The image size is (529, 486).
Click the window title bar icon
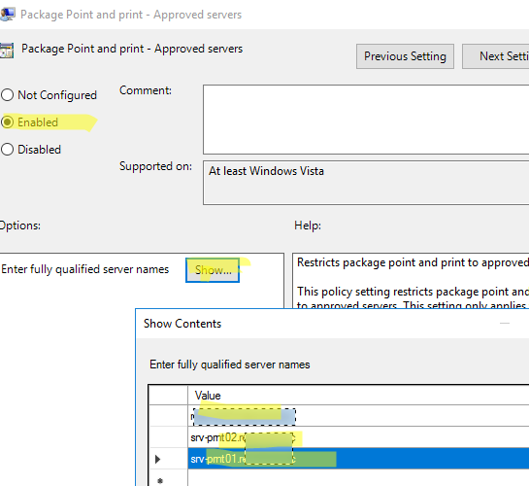(8, 15)
